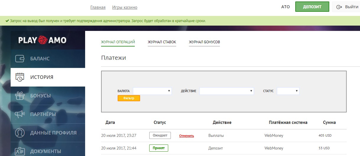
Task: Switch to Журнал ставок tab
Action: (x=162, y=42)
